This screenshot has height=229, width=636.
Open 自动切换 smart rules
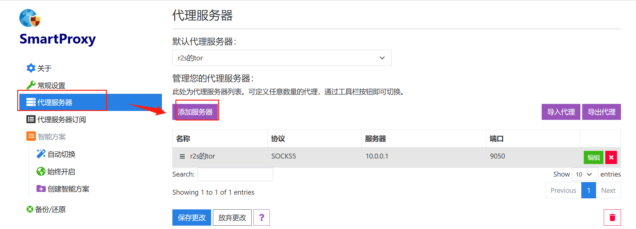61,154
